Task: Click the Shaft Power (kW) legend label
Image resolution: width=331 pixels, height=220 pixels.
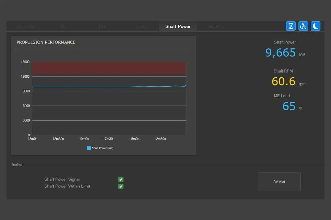Action: tap(103, 148)
